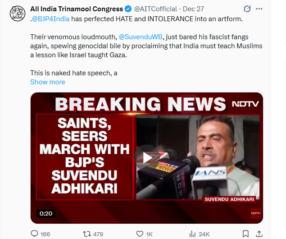The image size is (286, 239).
Task: Toggle the bookmark on this post
Action: tap(245, 234)
